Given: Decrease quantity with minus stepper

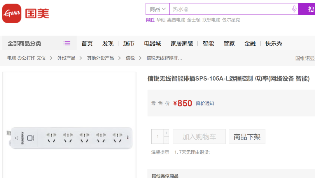Looking at the screenshot, I should pos(166,140).
